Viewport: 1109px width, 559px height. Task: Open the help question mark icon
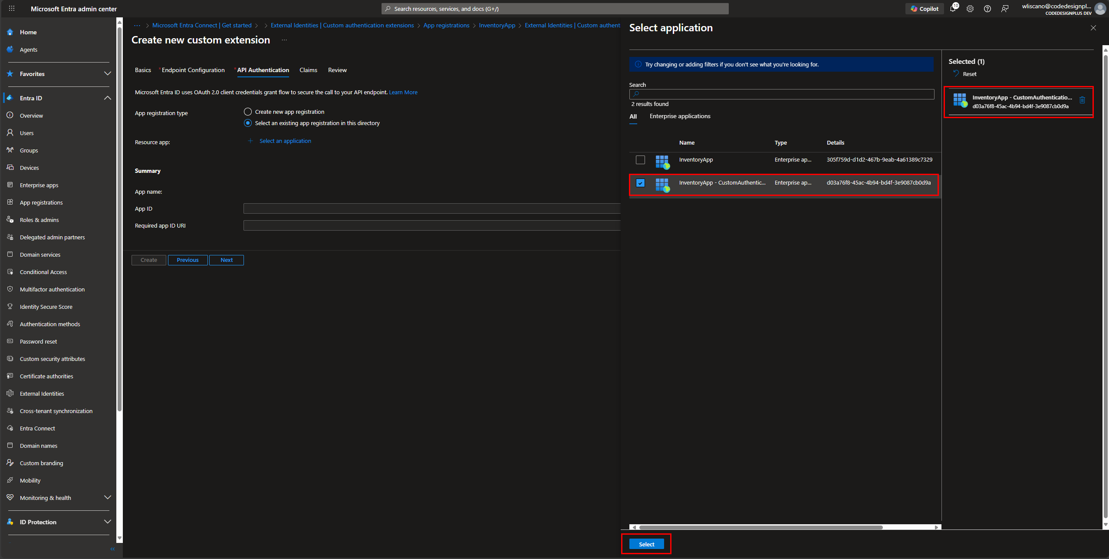[987, 9]
